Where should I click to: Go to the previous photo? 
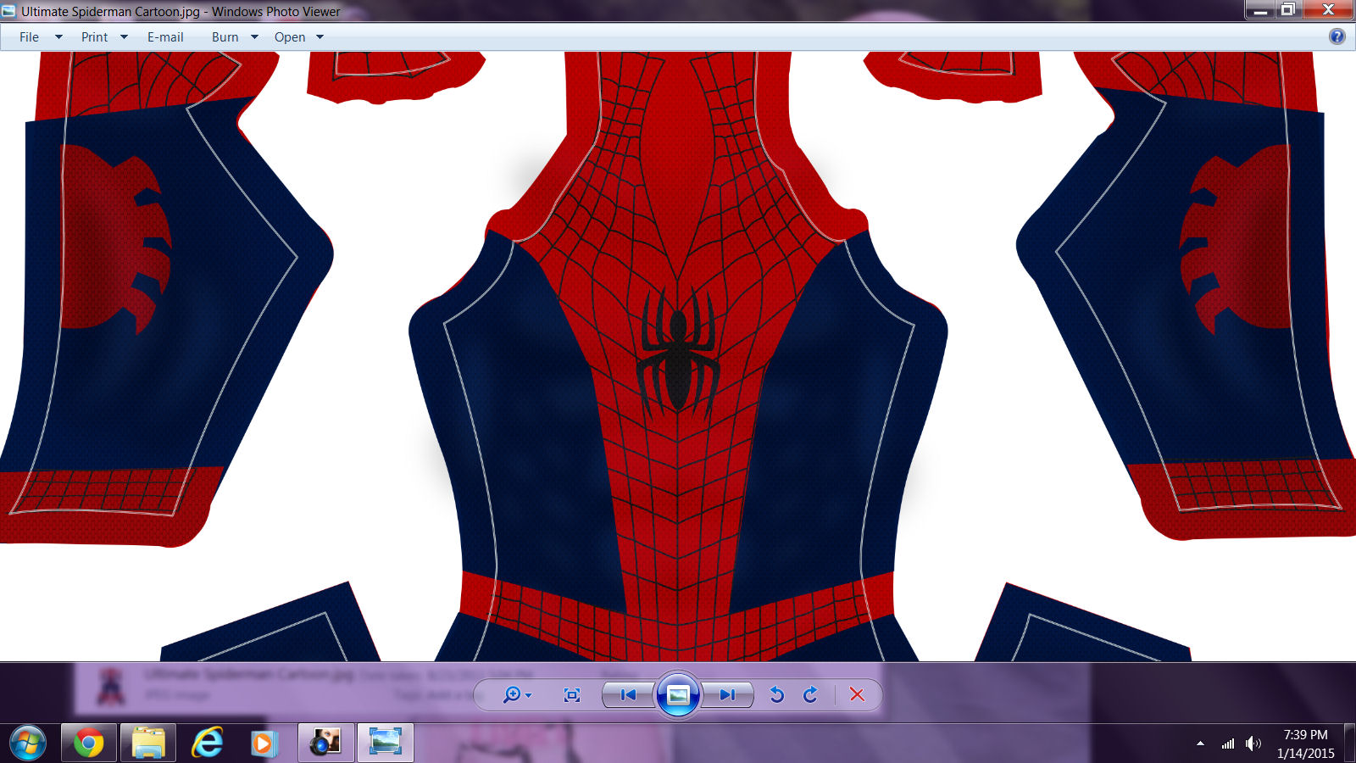(628, 695)
